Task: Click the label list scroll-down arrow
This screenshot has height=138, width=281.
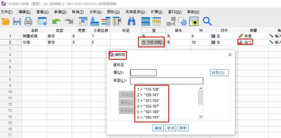Action: (x=200, y=116)
